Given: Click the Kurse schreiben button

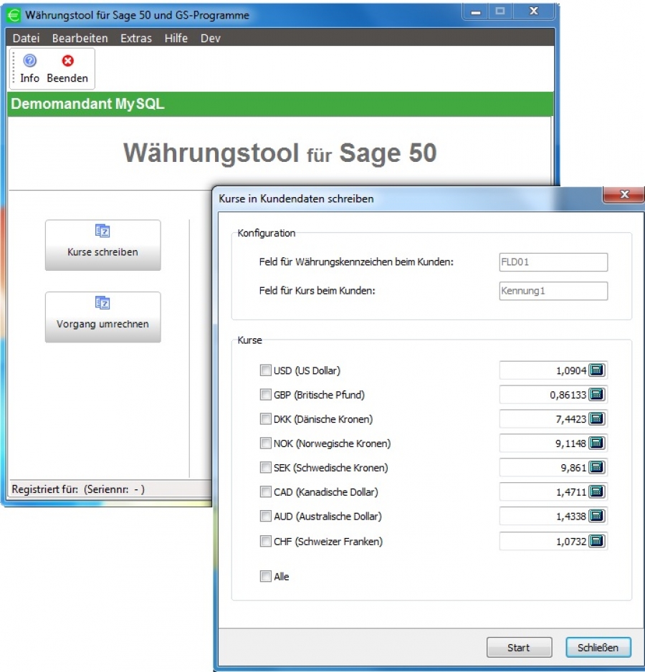Looking at the screenshot, I should 102,245.
